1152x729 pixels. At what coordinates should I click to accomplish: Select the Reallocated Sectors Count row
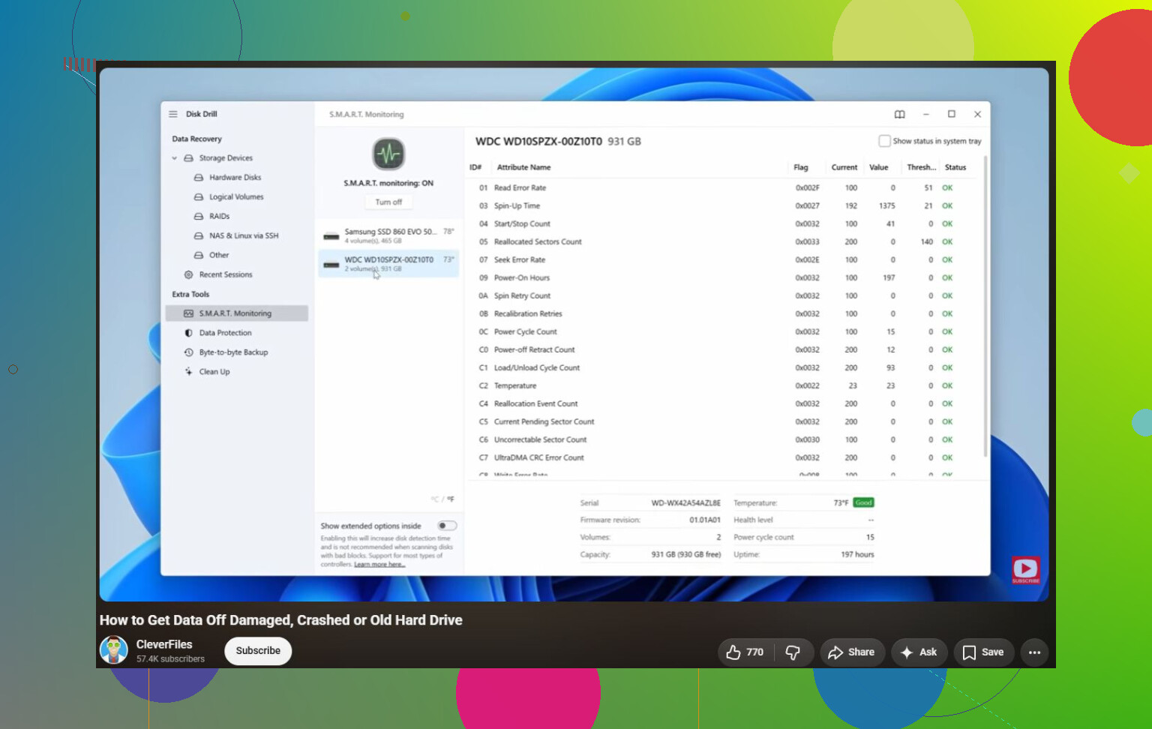click(x=724, y=242)
